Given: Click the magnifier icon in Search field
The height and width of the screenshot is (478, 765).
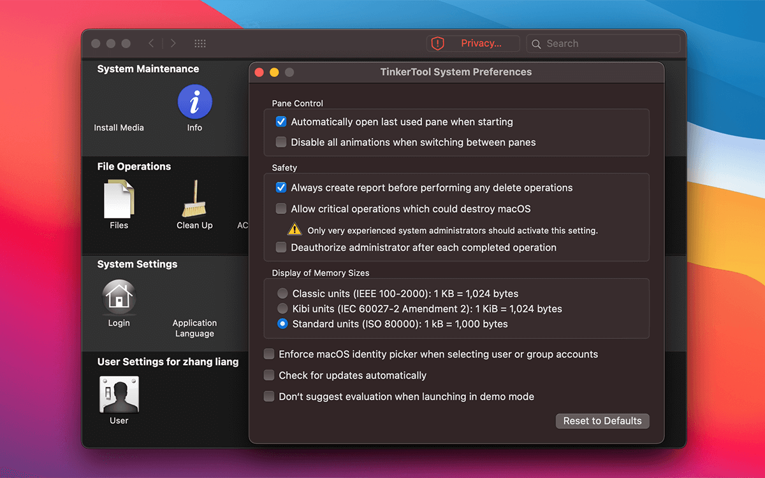Looking at the screenshot, I should [536, 44].
